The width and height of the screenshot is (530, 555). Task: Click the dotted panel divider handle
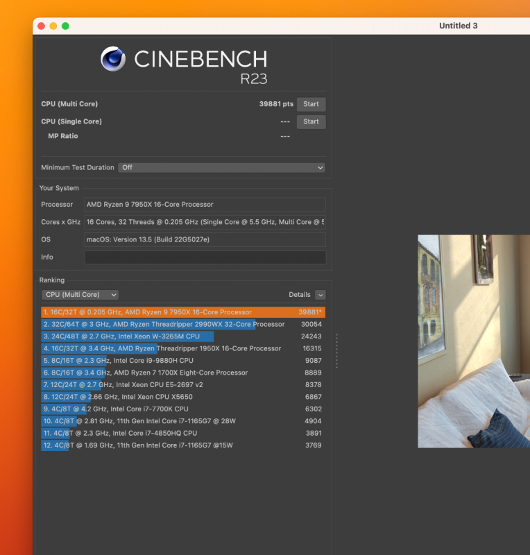pos(336,351)
